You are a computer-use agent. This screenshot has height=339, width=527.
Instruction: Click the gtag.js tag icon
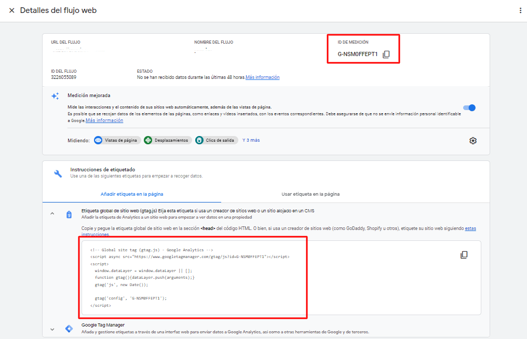pyautogui.click(x=69, y=214)
